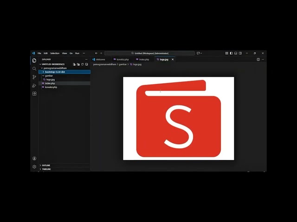The width and height of the screenshot is (297, 222).
Task: Switch to the koneksi.php tab
Action: 123,60
